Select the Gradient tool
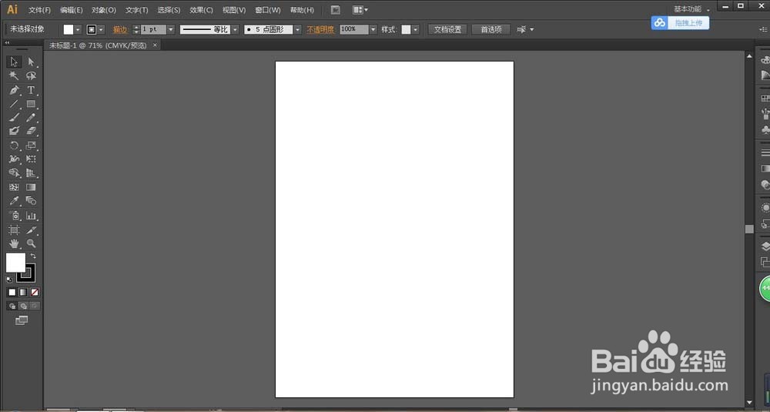Image resolution: width=770 pixels, height=412 pixels. pos(31,187)
